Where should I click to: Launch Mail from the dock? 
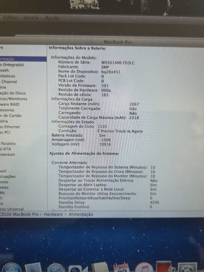[x=33, y=267]
